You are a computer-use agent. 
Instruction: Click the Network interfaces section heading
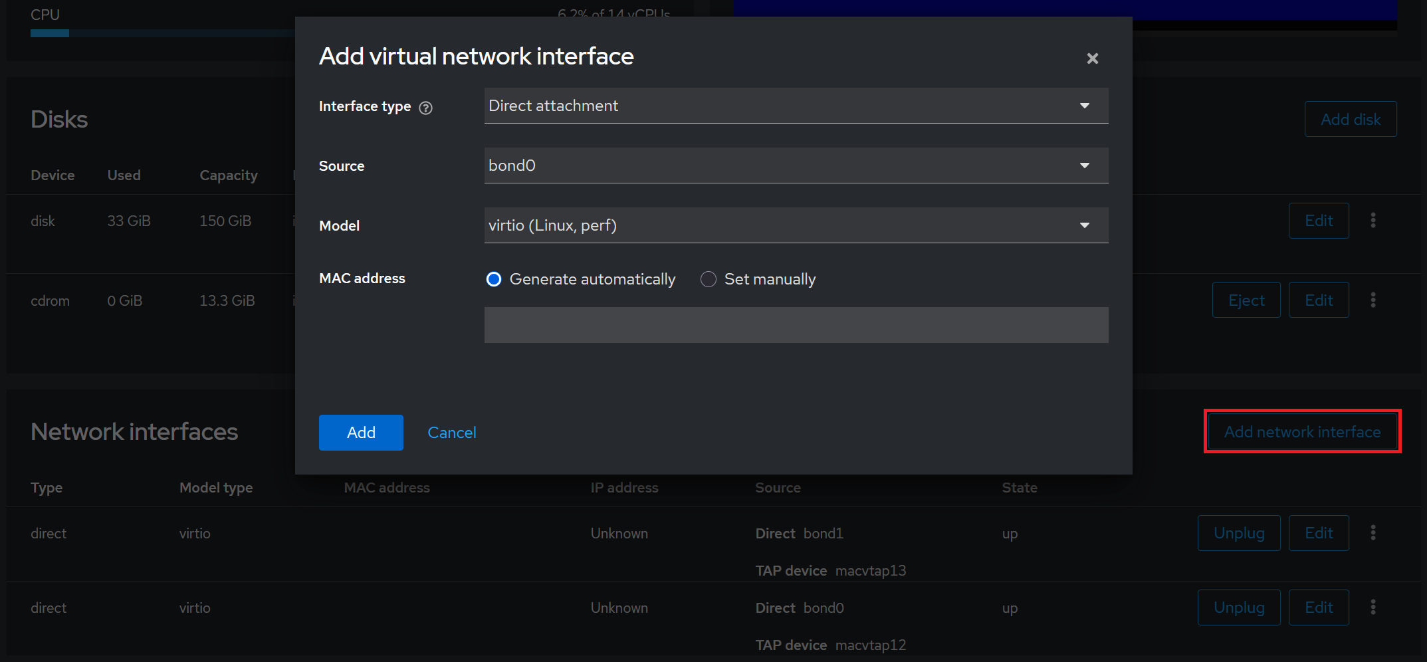coord(134,432)
